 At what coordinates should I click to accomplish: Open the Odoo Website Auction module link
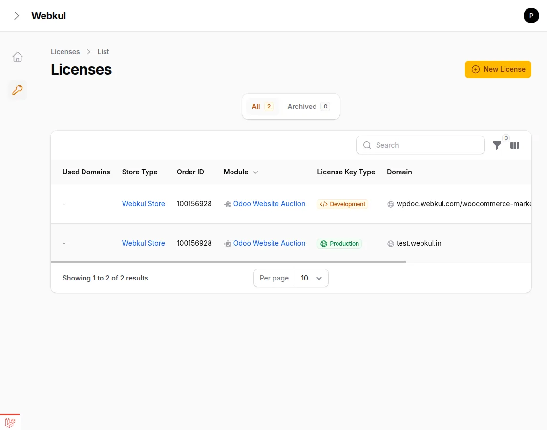tap(269, 204)
